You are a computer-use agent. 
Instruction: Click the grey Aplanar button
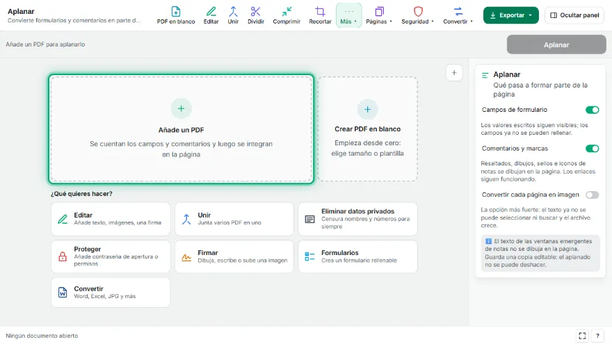tap(556, 44)
